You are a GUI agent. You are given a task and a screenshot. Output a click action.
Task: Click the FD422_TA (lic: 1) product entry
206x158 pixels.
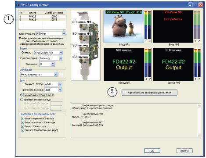click(81, 117)
